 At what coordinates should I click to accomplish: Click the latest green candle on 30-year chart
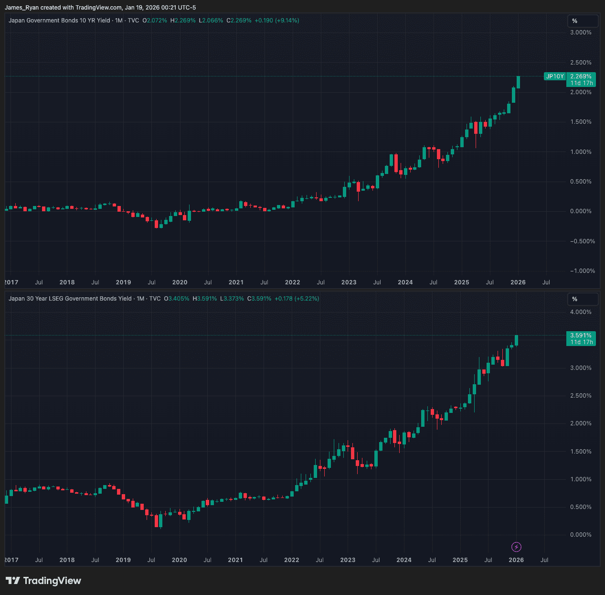point(516,340)
